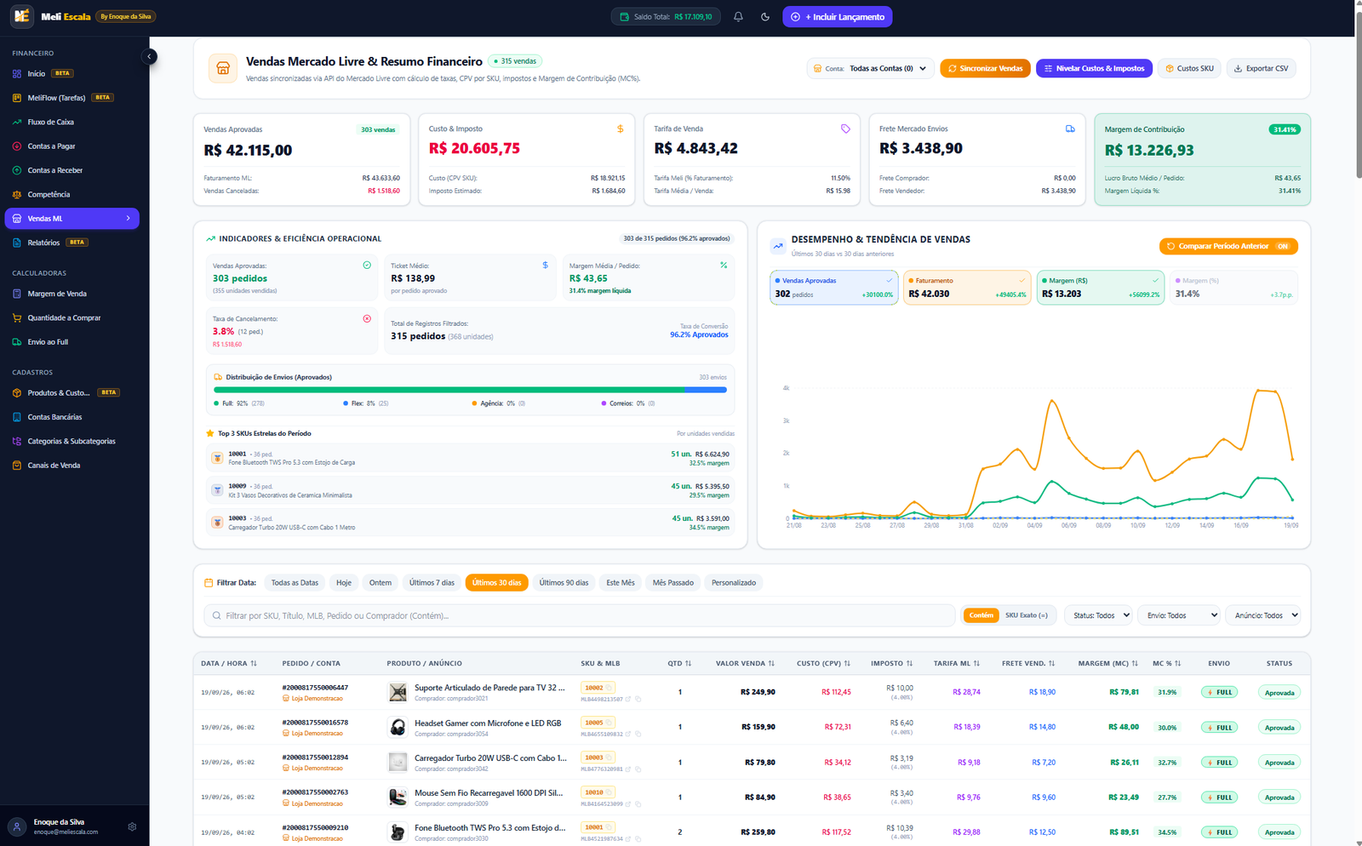Copy SKU 10002 using its copy icon
This screenshot has width=1362, height=846.
pyautogui.click(x=609, y=688)
